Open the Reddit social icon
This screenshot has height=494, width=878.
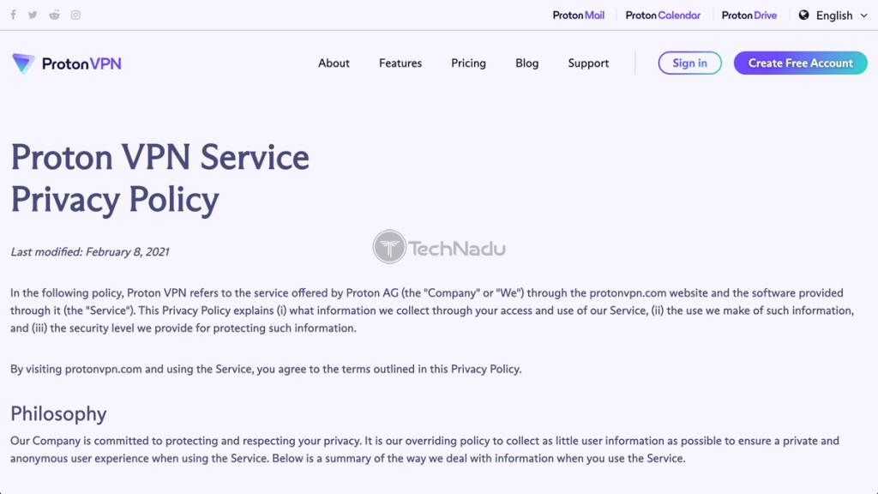54,15
